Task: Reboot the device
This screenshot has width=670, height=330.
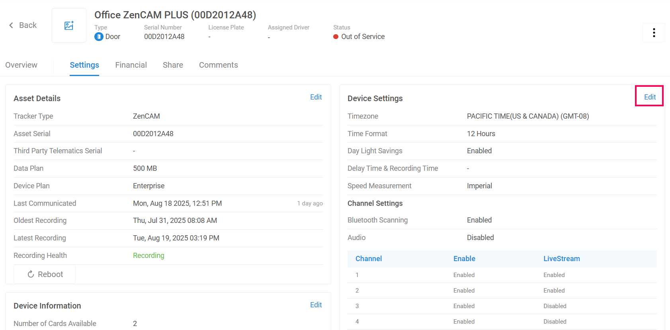Action: coord(45,274)
